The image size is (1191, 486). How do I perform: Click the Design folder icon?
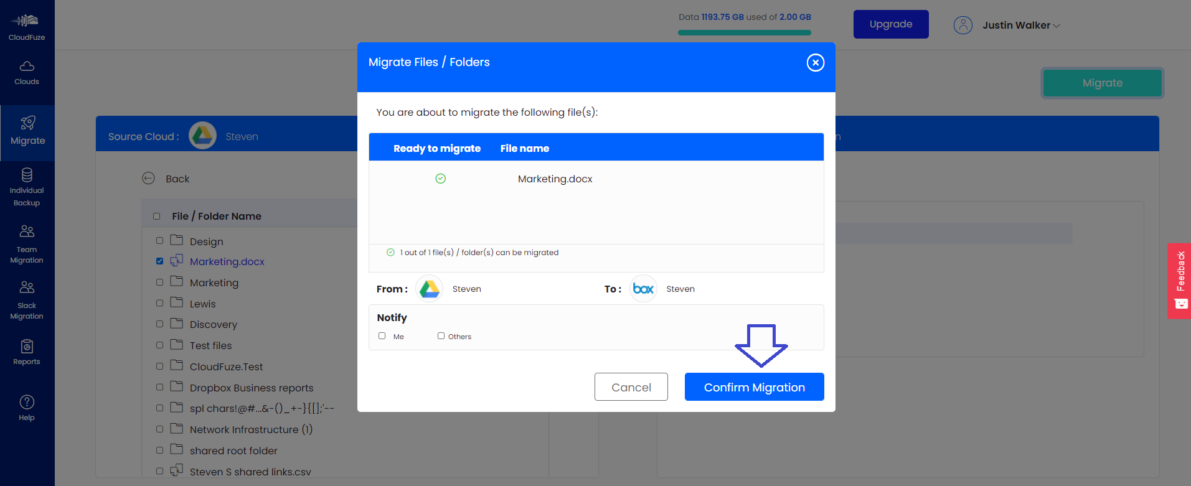tap(177, 240)
